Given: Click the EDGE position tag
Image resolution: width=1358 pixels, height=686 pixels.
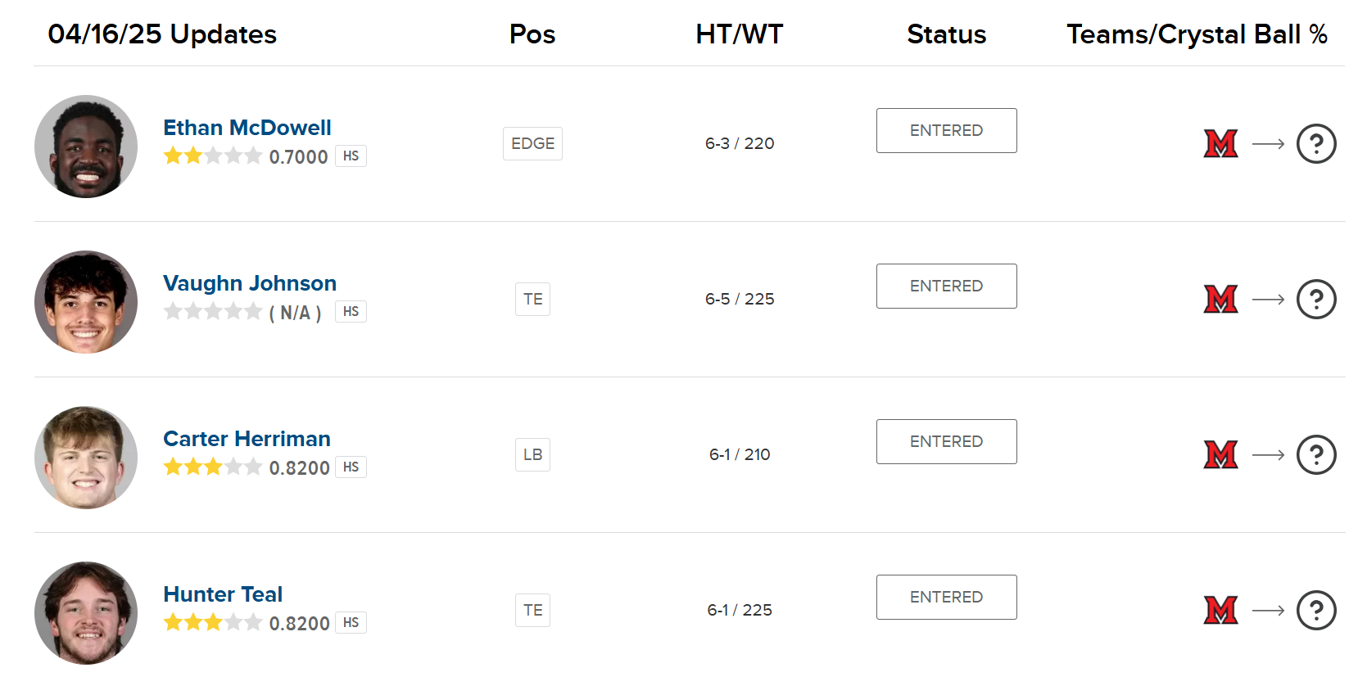Looking at the screenshot, I should 532,143.
